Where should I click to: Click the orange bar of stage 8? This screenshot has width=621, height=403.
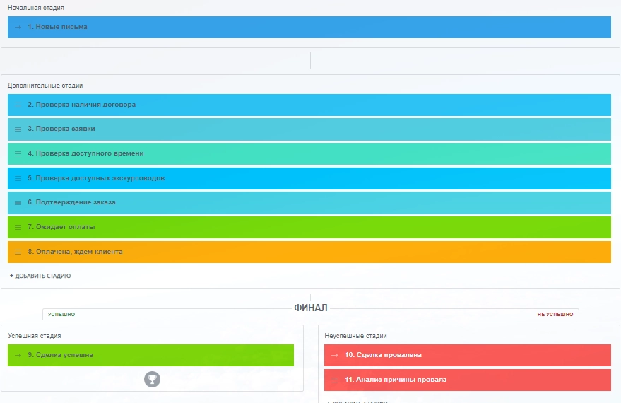[353, 252]
